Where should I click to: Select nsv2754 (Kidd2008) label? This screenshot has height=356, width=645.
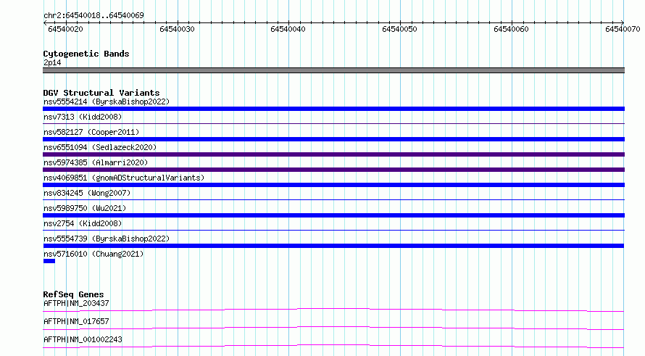pyautogui.click(x=83, y=223)
